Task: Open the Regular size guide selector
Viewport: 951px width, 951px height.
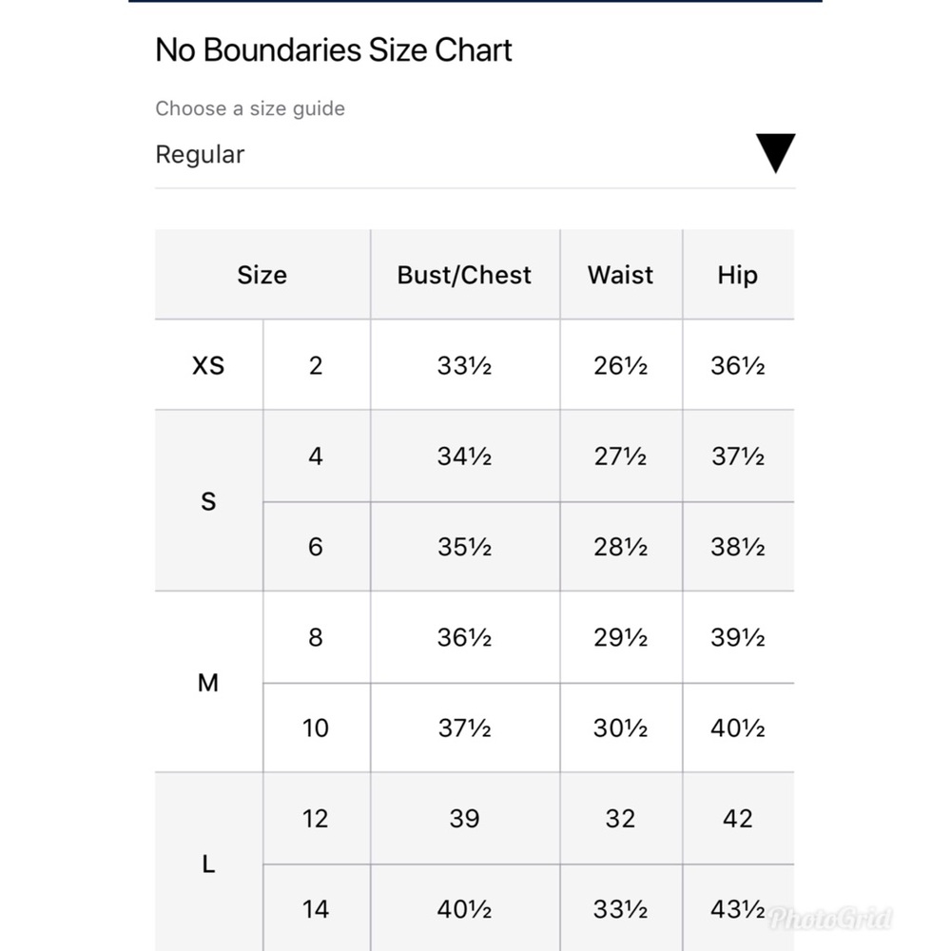Action: 200,155
